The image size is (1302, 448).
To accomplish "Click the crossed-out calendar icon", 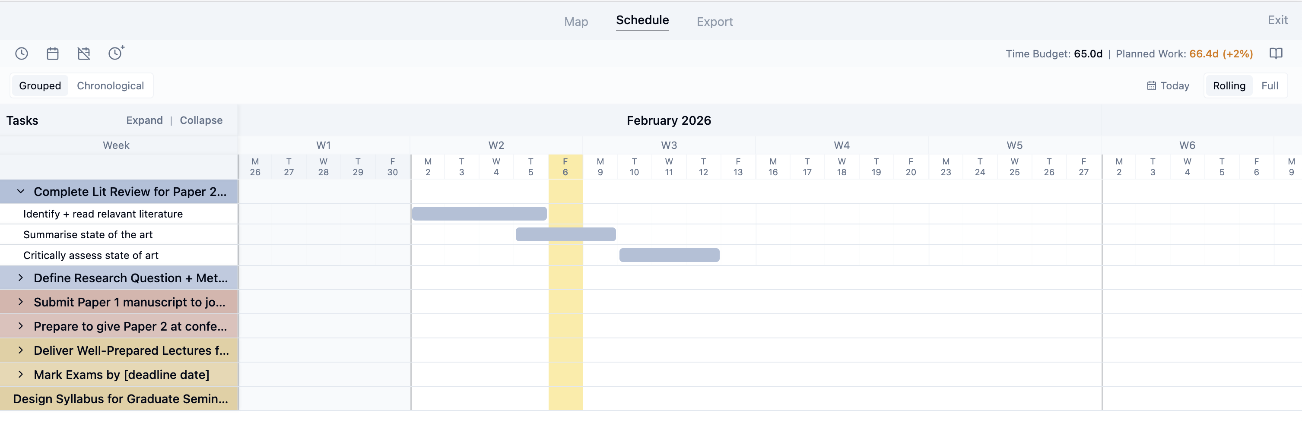I will (x=84, y=54).
